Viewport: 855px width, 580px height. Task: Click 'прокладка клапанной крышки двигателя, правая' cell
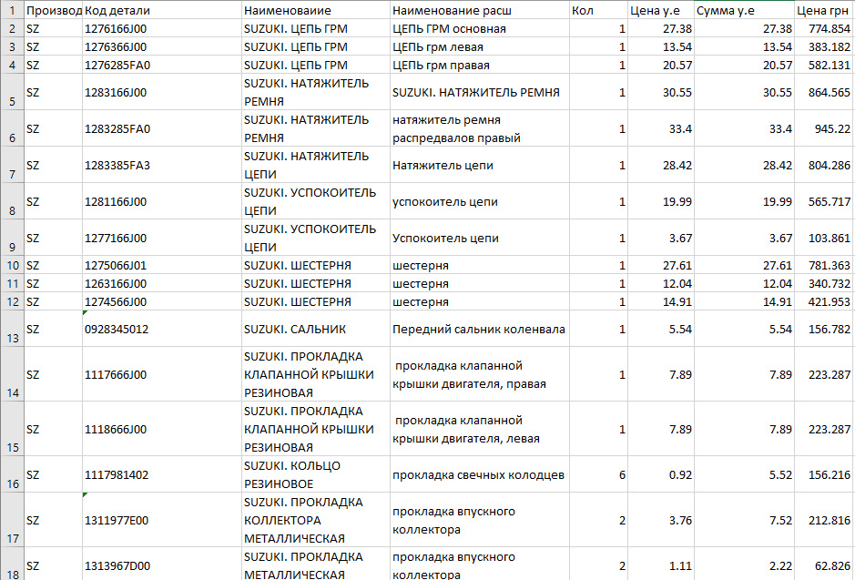click(x=480, y=374)
